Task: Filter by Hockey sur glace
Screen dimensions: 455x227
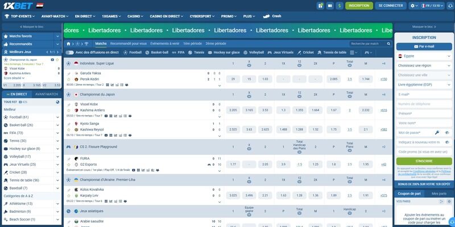Action: (224, 52)
